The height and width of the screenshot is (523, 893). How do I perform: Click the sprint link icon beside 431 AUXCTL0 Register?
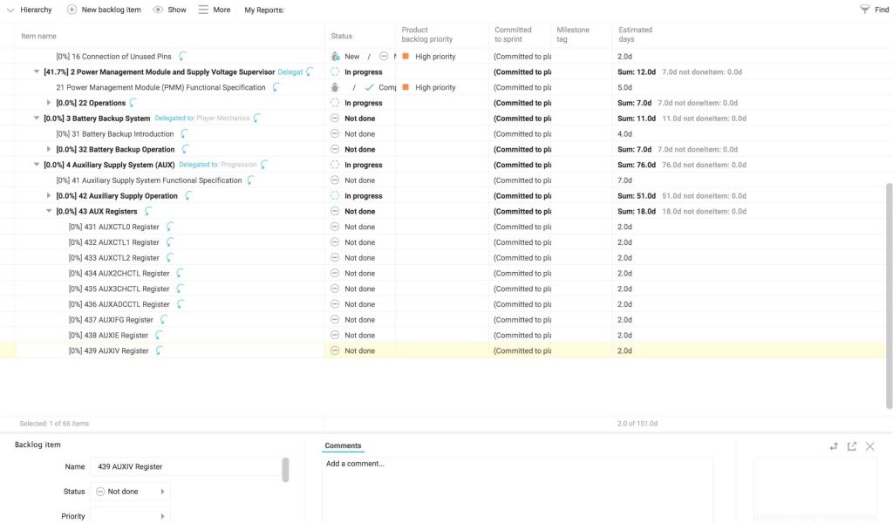(x=169, y=227)
